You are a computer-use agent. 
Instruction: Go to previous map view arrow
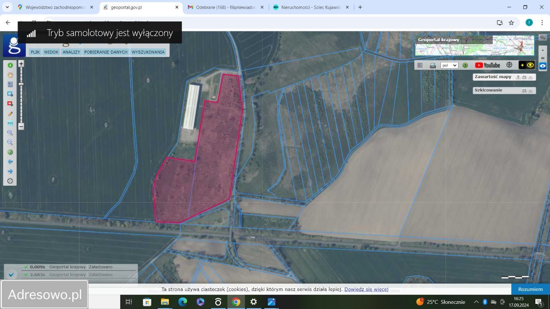click(10, 162)
